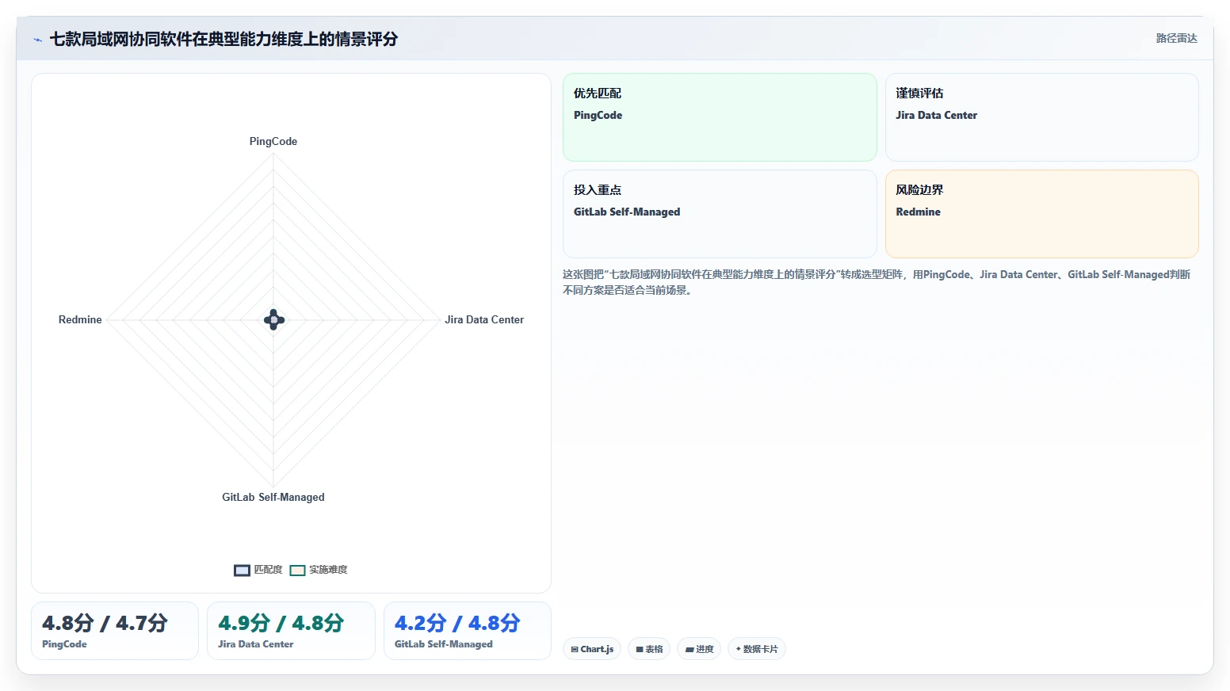
Task: Click the Jira Data Center radar axis label
Action: 484,319
